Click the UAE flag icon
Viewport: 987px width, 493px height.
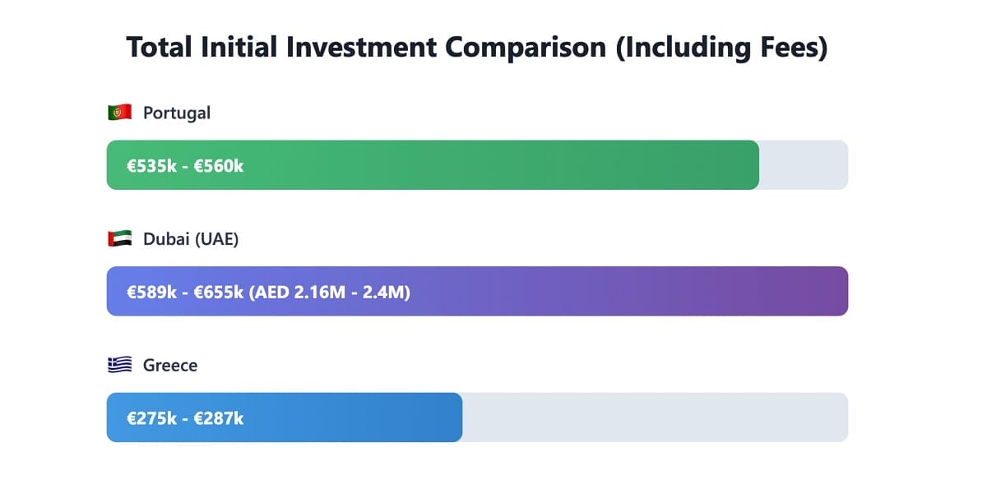point(119,239)
